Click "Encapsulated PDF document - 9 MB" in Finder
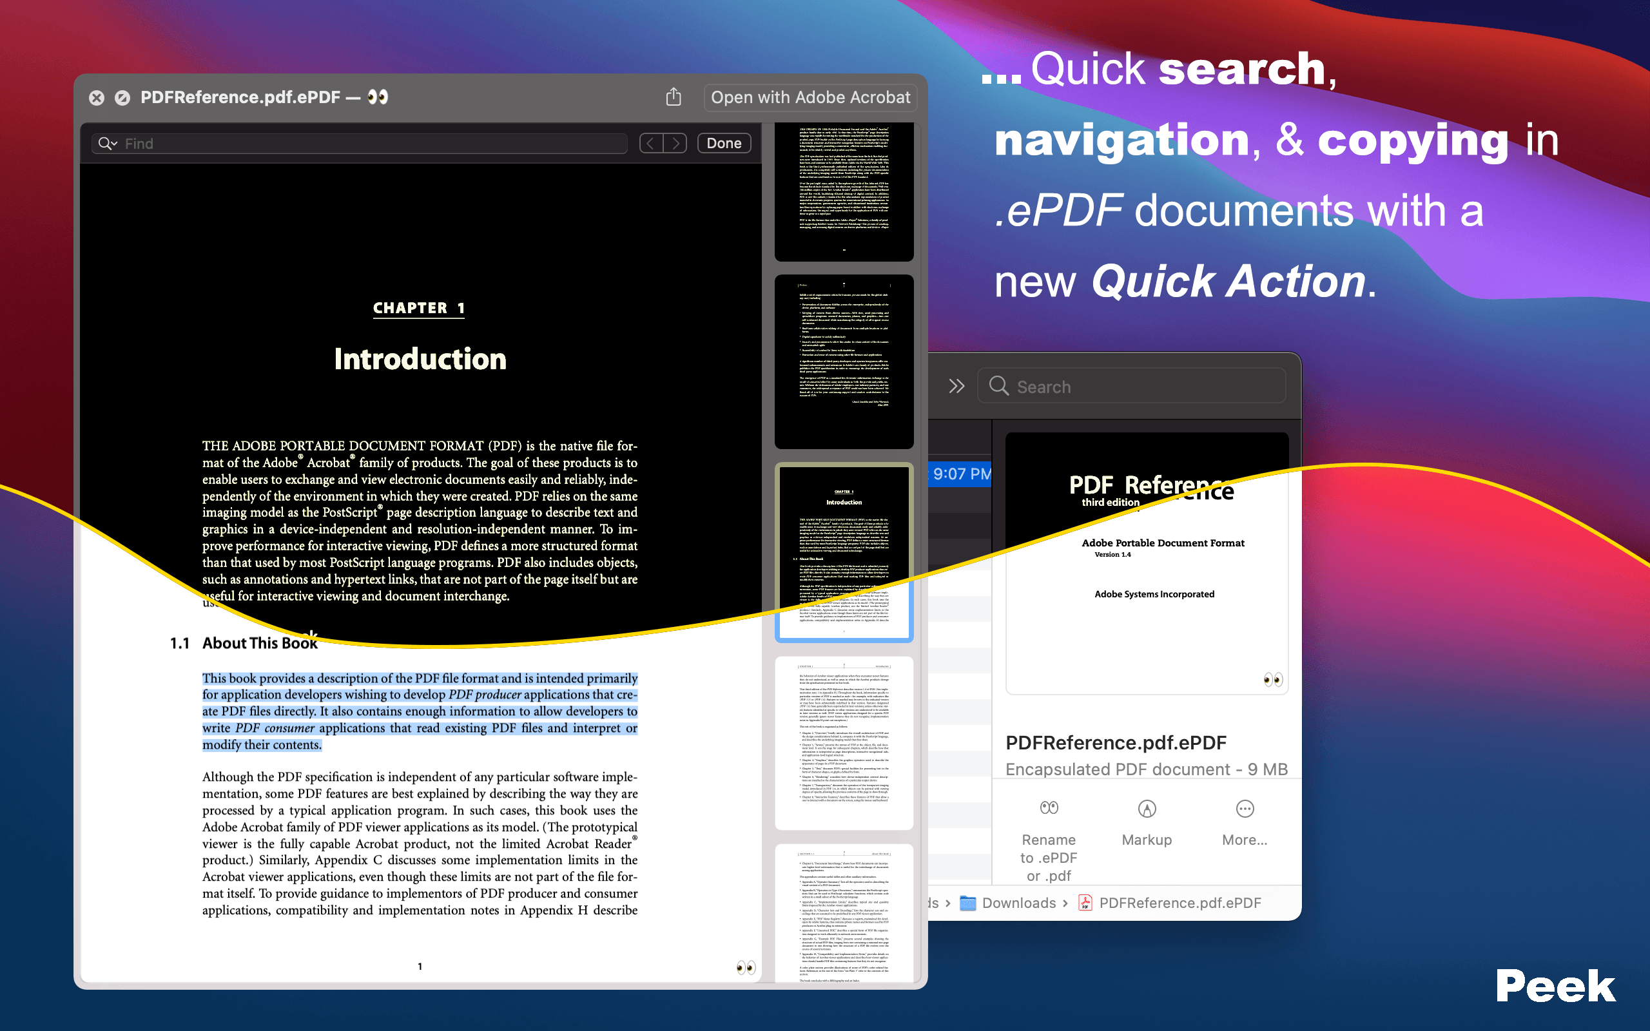This screenshot has width=1650, height=1031. click(1147, 769)
